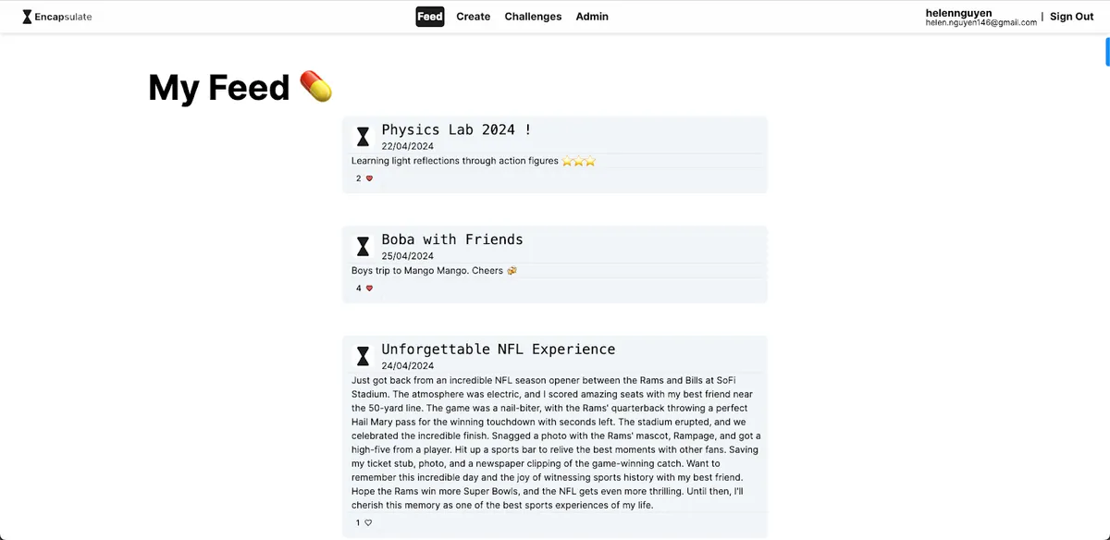
Task: Click the helennguyen profile name
Action: pos(958,13)
